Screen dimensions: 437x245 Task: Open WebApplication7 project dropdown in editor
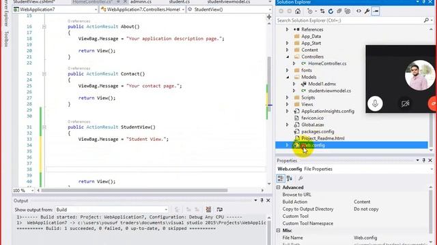55,10
